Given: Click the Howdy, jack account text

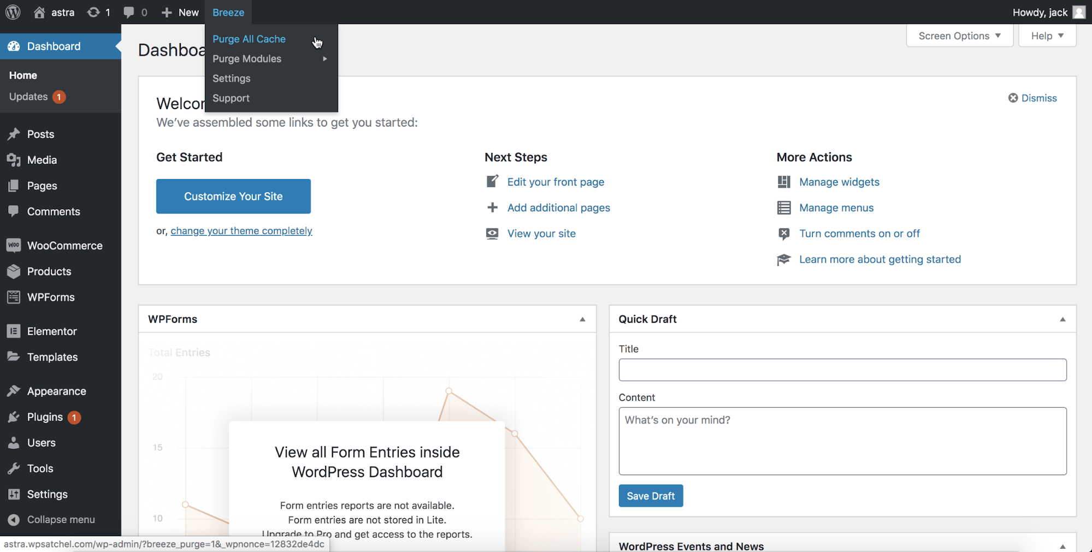Looking at the screenshot, I should (x=1040, y=12).
